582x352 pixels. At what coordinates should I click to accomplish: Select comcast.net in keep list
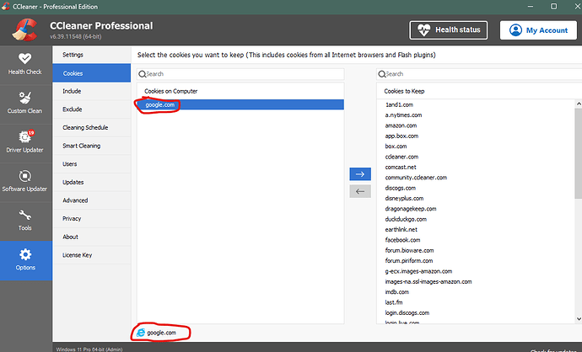coord(401,167)
